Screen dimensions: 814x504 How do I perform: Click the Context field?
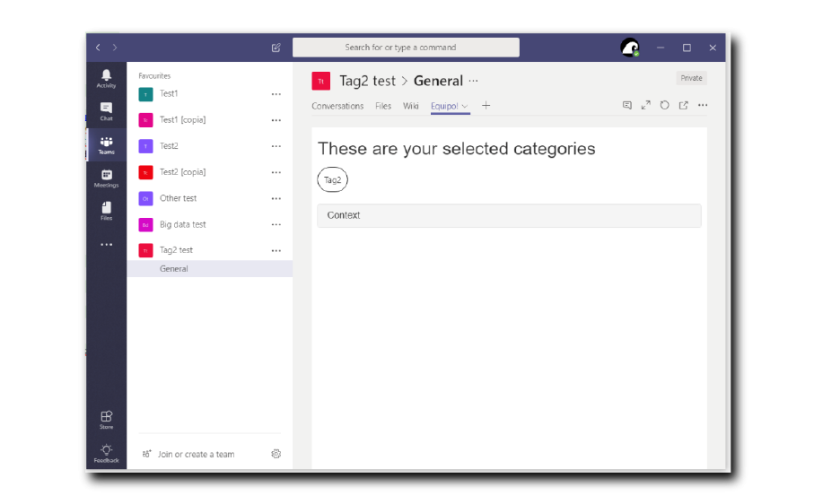tap(509, 215)
